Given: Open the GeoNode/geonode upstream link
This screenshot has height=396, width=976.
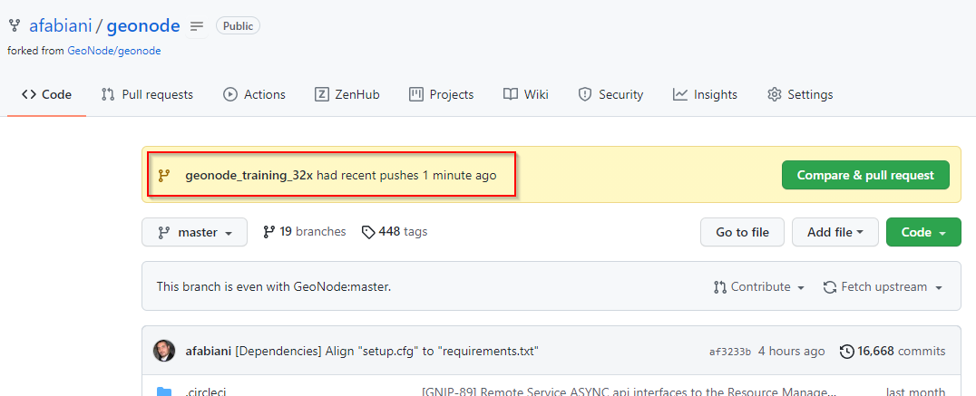Looking at the screenshot, I should click(114, 51).
